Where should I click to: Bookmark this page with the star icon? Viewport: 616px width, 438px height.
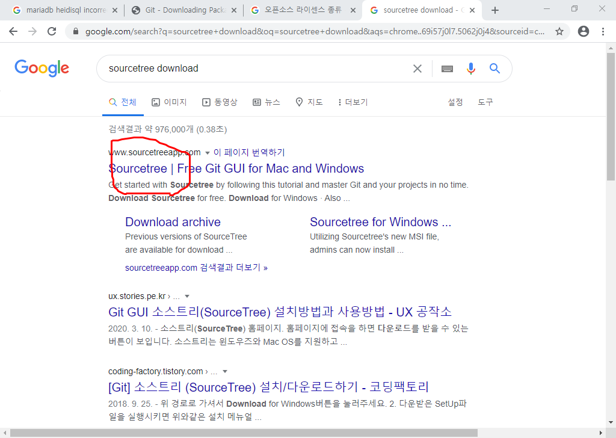click(x=559, y=31)
